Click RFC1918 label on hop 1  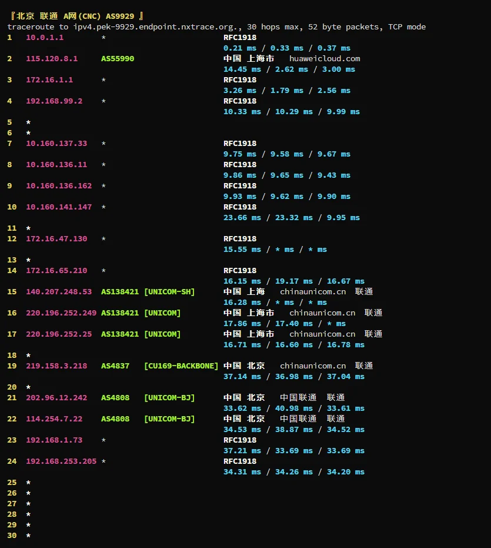pyautogui.click(x=240, y=38)
